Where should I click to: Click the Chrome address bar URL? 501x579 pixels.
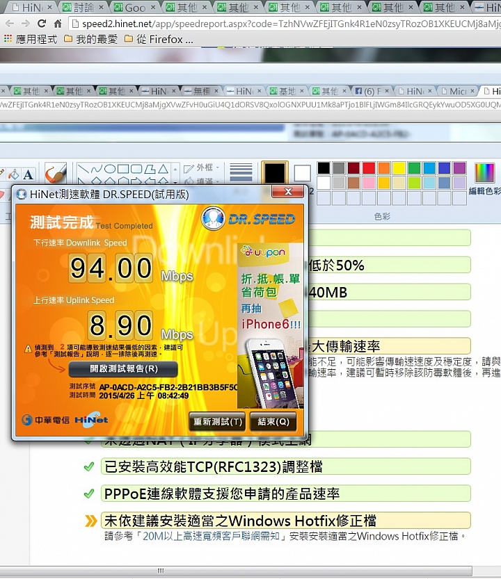[285, 24]
